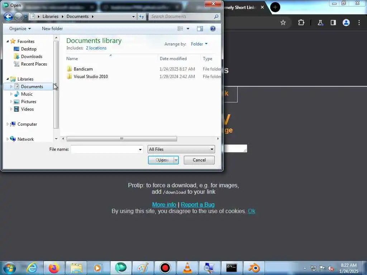Image resolution: width=367 pixels, height=275 pixels.
Task: Click the taskbar clock showing 8:22 AM
Action: (349, 268)
